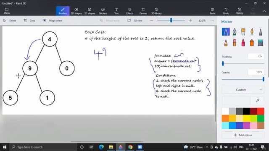Select the Fill bucket tool
269x151 pixels.
[x=261, y=43]
